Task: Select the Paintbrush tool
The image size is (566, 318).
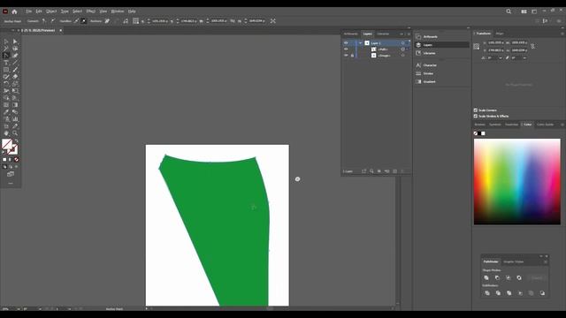Action: pyautogui.click(x=15, y=70)
